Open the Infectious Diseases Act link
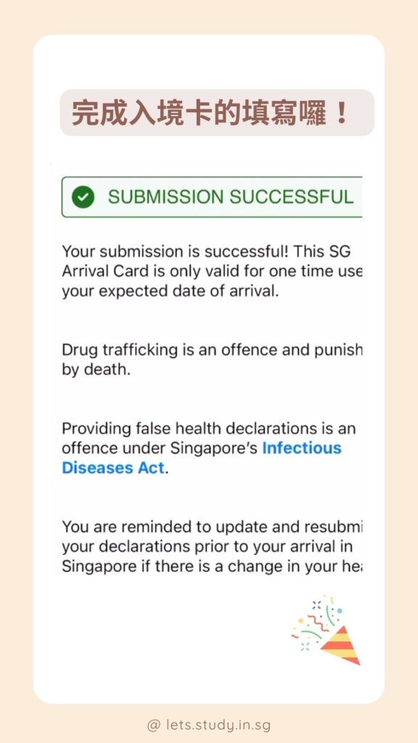This screenshot has width=418, height=743. [202, 458]
